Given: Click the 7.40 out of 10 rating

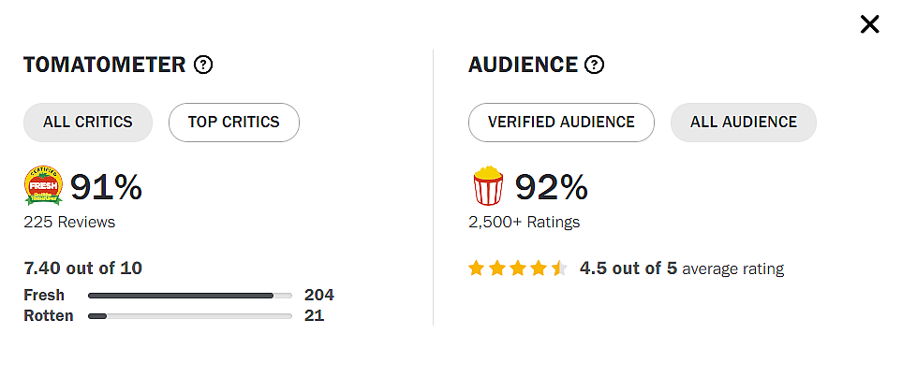Looking at the screenshot, I should pyautogui.click(x=82, y=268).
